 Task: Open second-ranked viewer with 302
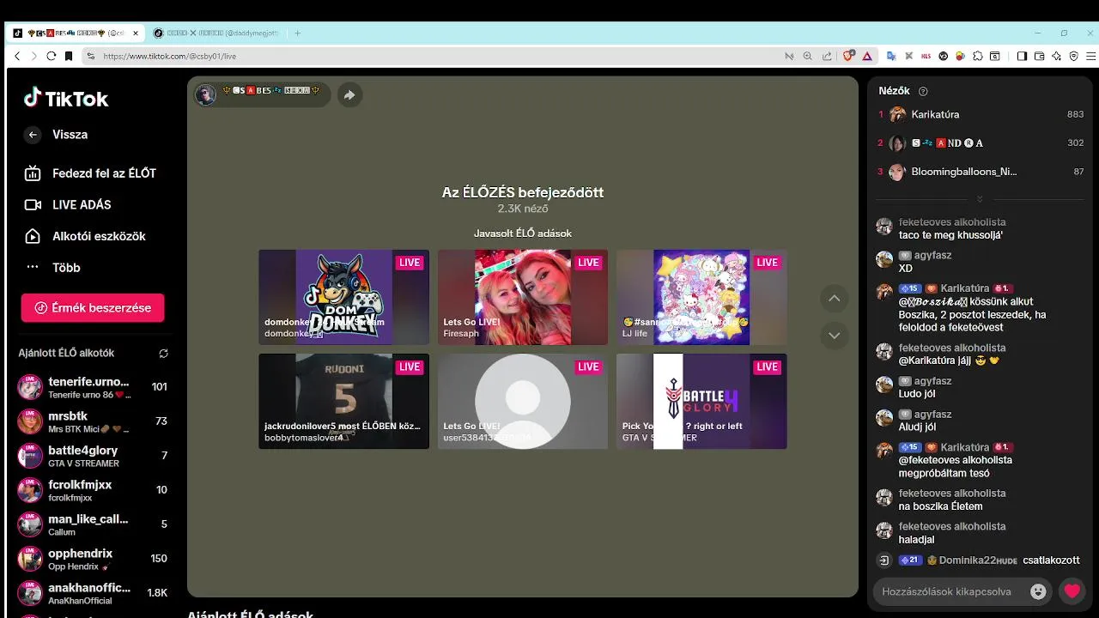pyautogui.click(x=981, y=143)
